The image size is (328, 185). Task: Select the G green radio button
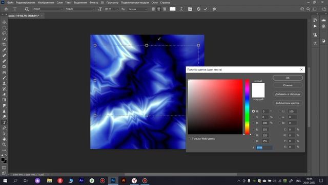click(x=253, y=135)
